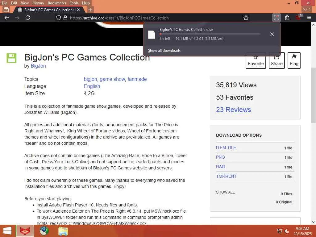Open the ITEM TILE download option
Screen dimensions: 316x237
[x=226, y=148]
